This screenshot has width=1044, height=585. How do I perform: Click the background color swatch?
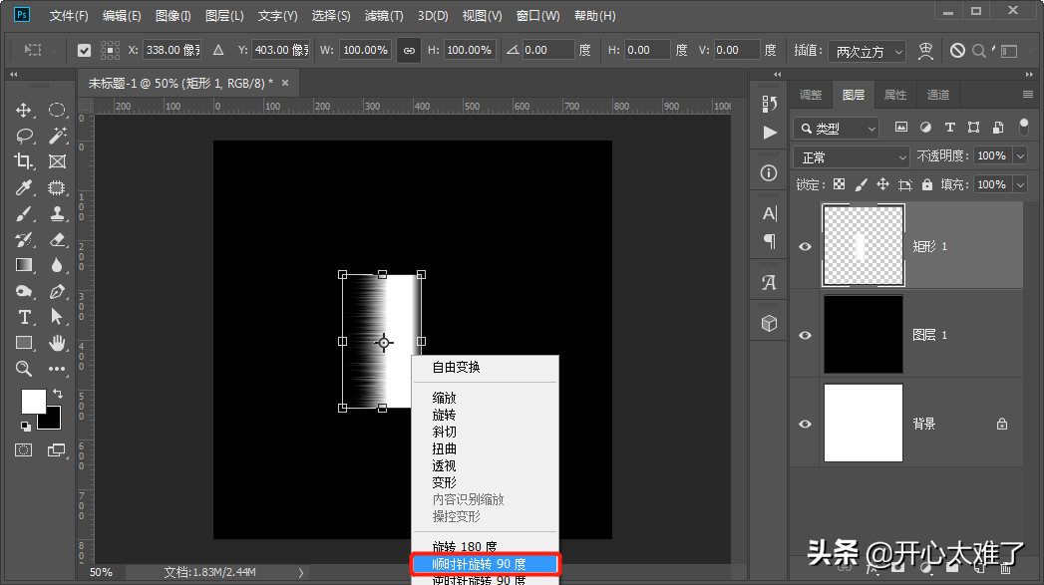(53, 422)
